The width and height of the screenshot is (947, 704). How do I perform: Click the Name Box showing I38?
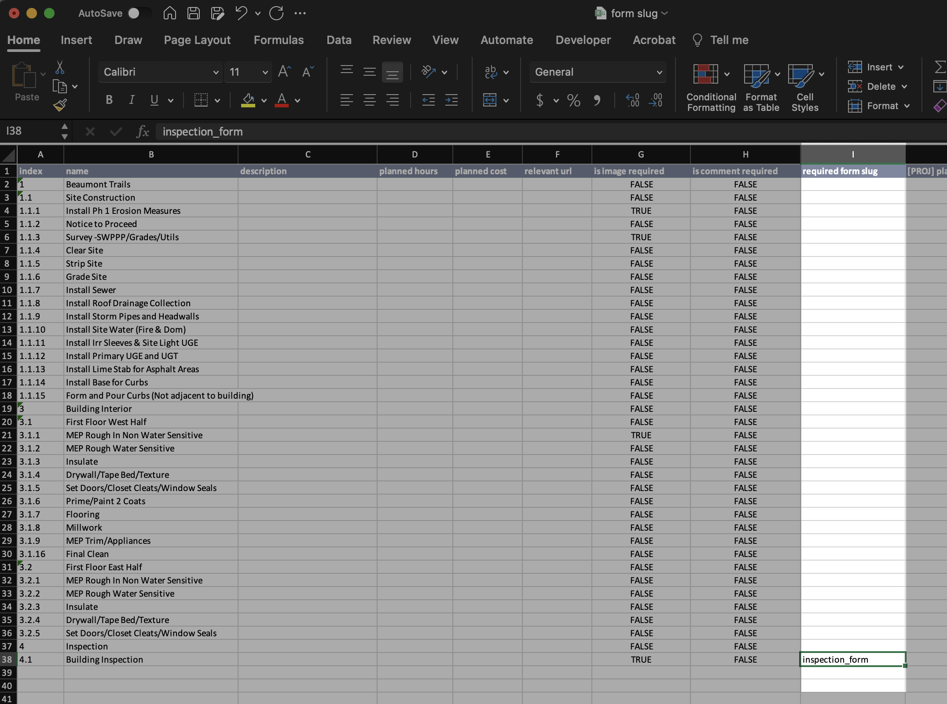click(31, 131)
